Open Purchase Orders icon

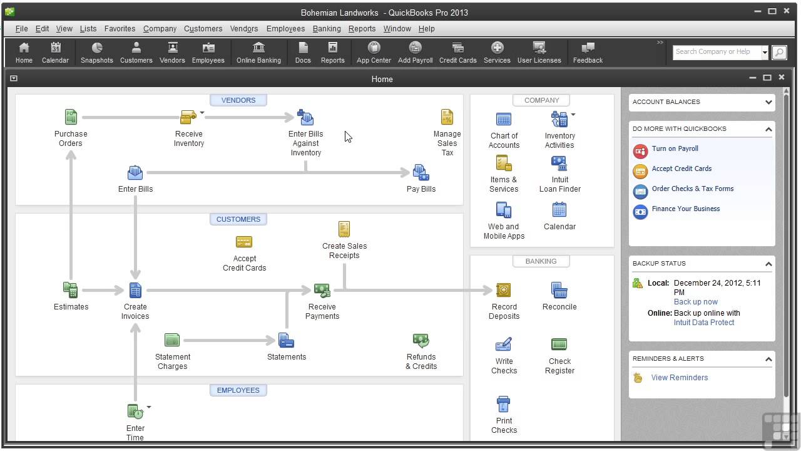click(x=71, y=117)
